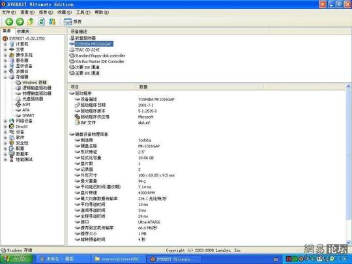Click the details pane scrollbar down arrow
352x264 pixels.
pyautogui.click(x=348, y=242)
